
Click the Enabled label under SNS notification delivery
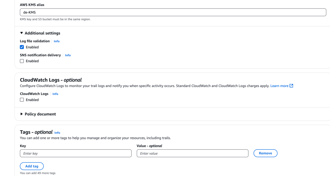click(x=32, y=61)
